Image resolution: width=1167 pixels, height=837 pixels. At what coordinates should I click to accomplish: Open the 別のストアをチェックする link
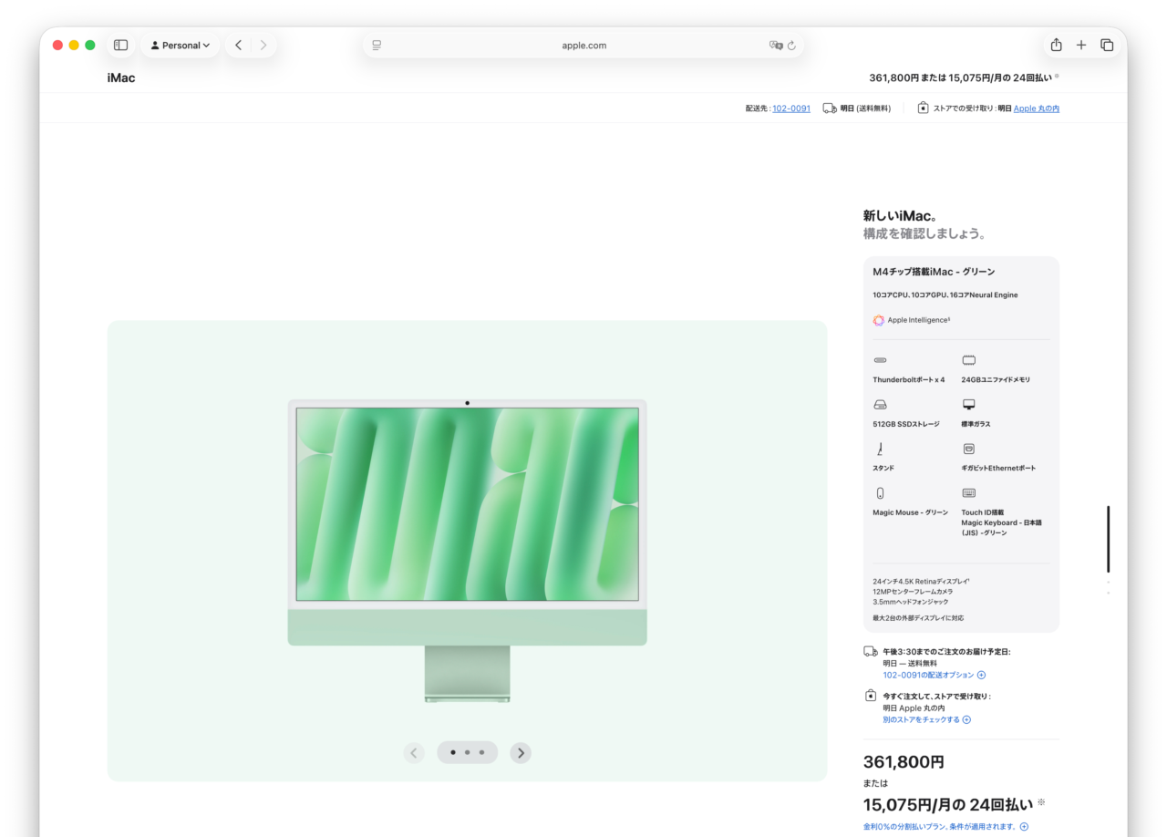tap(926, 719)
